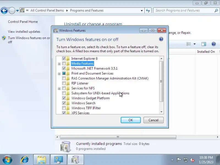Screen dimensions: 220x165
Task: Open the address bar history dropdown
Action: click(142, 10)
